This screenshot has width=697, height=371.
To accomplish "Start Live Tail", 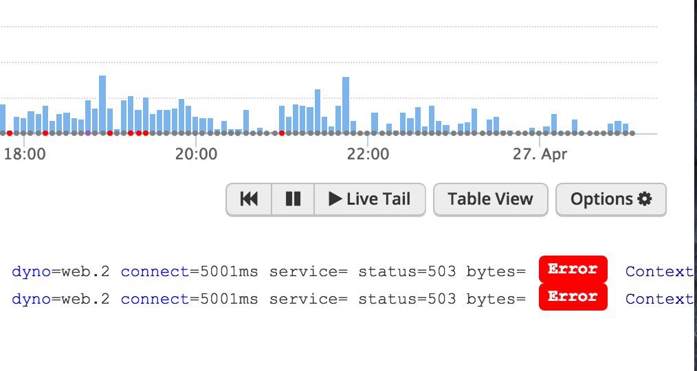I will pyautogui.click(x=370, y=199).
